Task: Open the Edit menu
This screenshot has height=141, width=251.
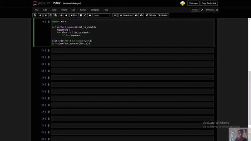Action: (x=45, y=10)
